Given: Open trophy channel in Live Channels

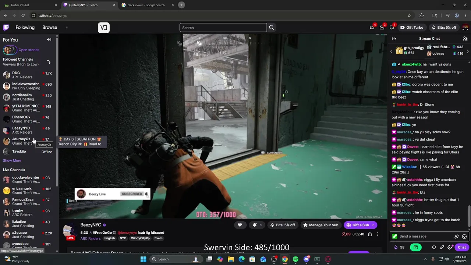Looking at the screenshot, I should point(28,213).
